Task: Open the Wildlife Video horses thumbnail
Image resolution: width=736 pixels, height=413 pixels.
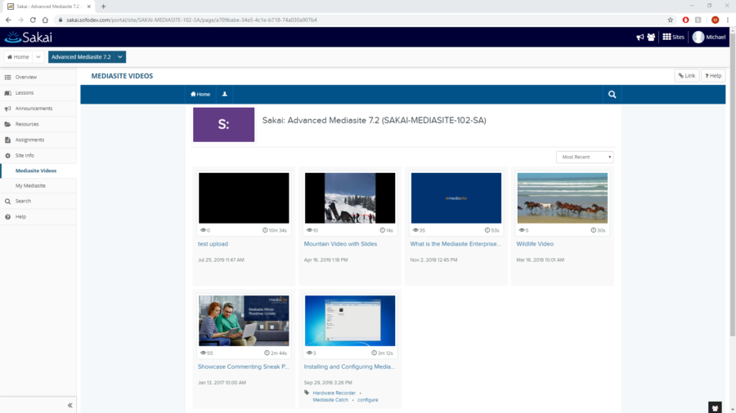Action: pyautogui.click(x=563, y=198)
